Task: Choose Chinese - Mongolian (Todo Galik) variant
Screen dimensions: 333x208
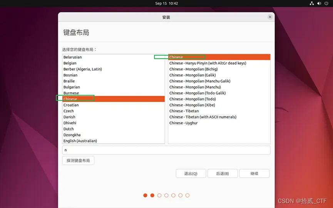Action: 219,93
